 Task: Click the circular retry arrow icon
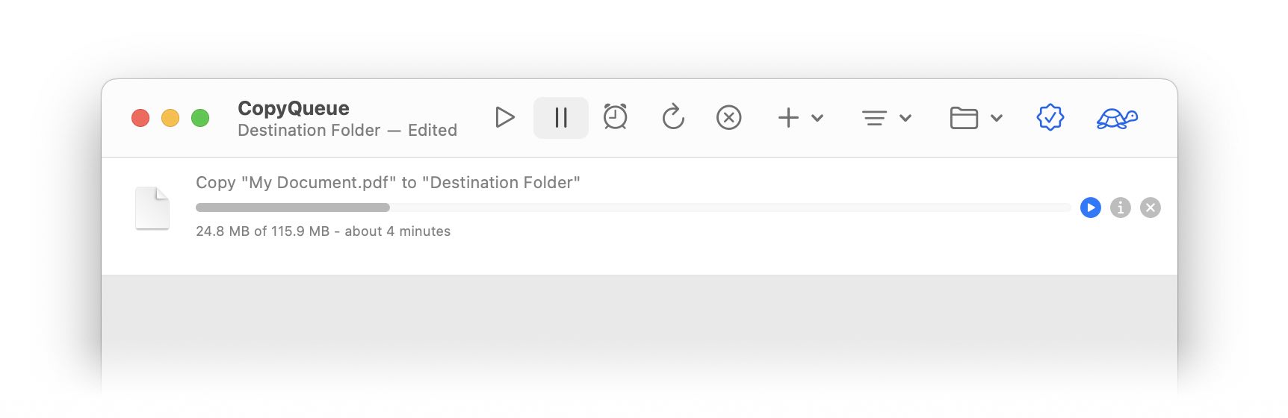click(673, 117)
